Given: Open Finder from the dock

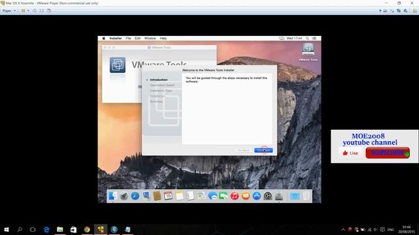Looking at the screenshot, I should pos(113,196).
